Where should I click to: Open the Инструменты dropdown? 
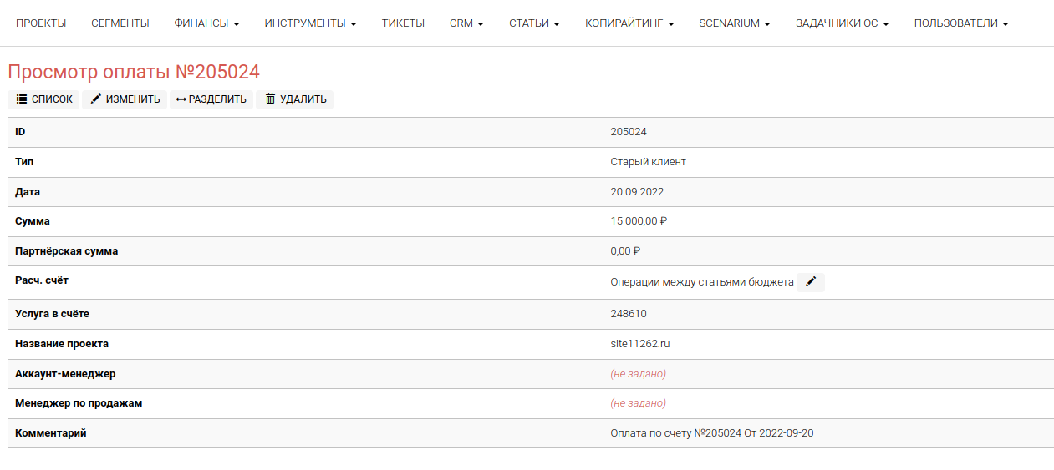point(310,23)
